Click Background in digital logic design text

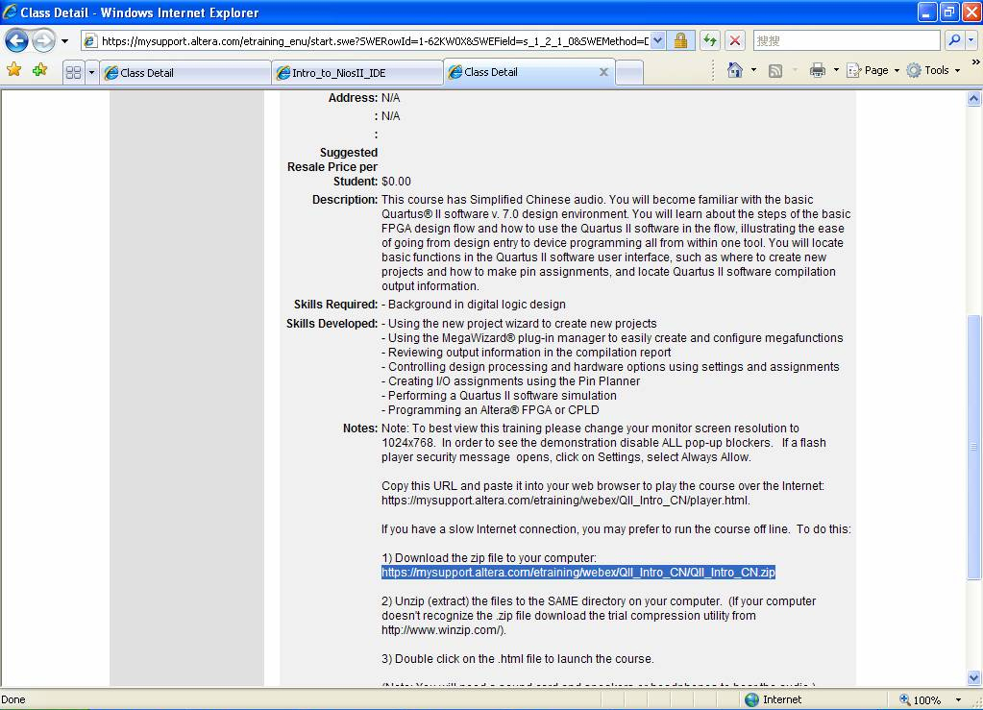click(x=477, y=304)
